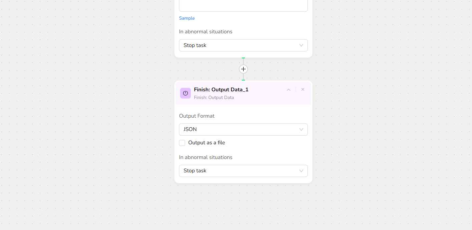The width and height of the screenshot is (472, 230).
Task: Select the Finish: Output Data_1 title
Action: tap(221, 90)
